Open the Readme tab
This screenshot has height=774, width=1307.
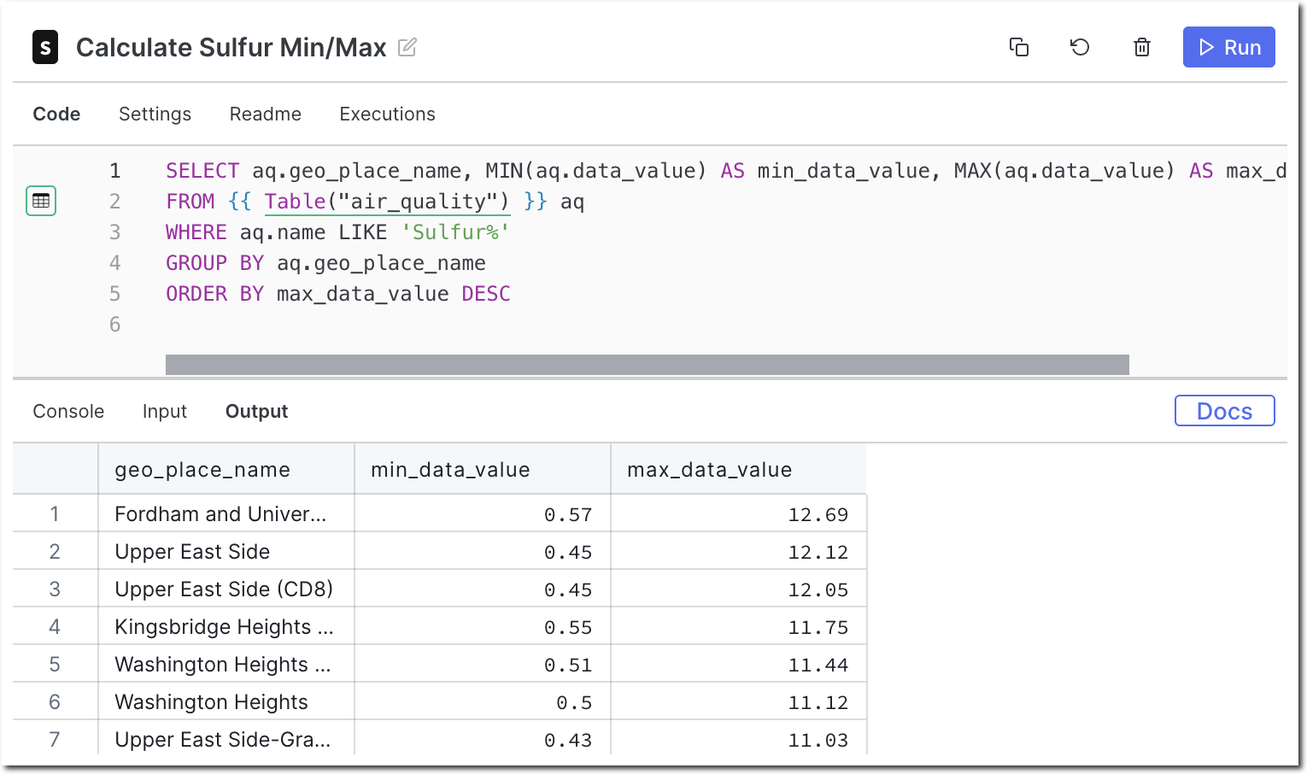point(265,114)
